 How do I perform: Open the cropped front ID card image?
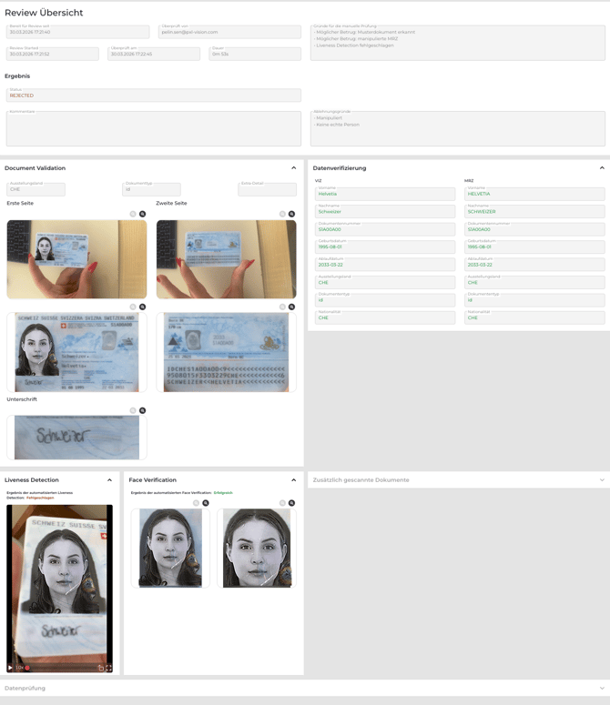tap(76, 353)
